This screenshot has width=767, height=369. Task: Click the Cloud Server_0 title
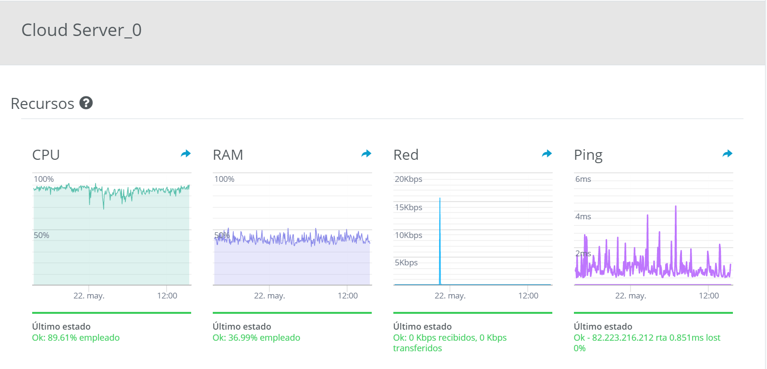[82, 30]
